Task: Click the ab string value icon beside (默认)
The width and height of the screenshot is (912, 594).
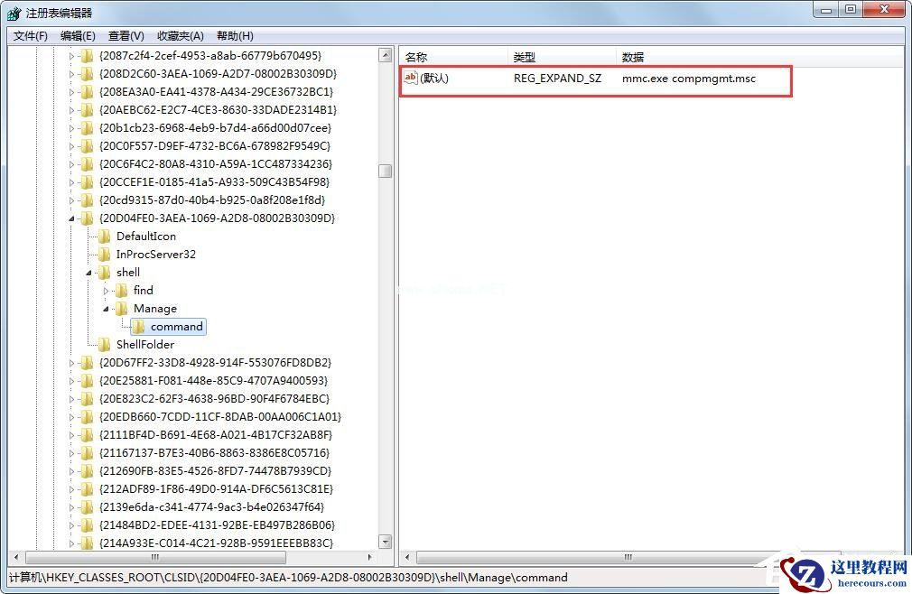Action: point(411,79)
